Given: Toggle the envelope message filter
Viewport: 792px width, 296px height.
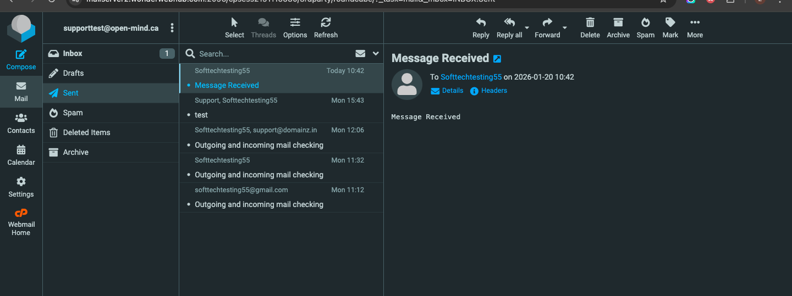Looking at the screenshot, I should tap(360, 54).
